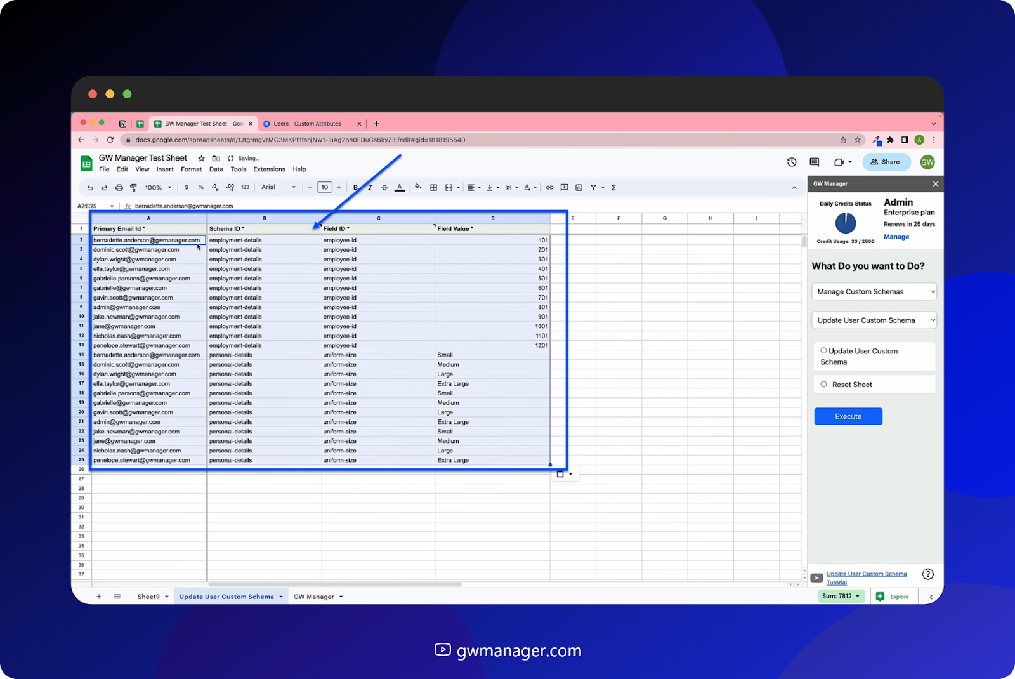This screenshot has width=1015, height=679.
Task: Expand Manage Custom Schemas dropdown
Action: [x=874, y=292]
